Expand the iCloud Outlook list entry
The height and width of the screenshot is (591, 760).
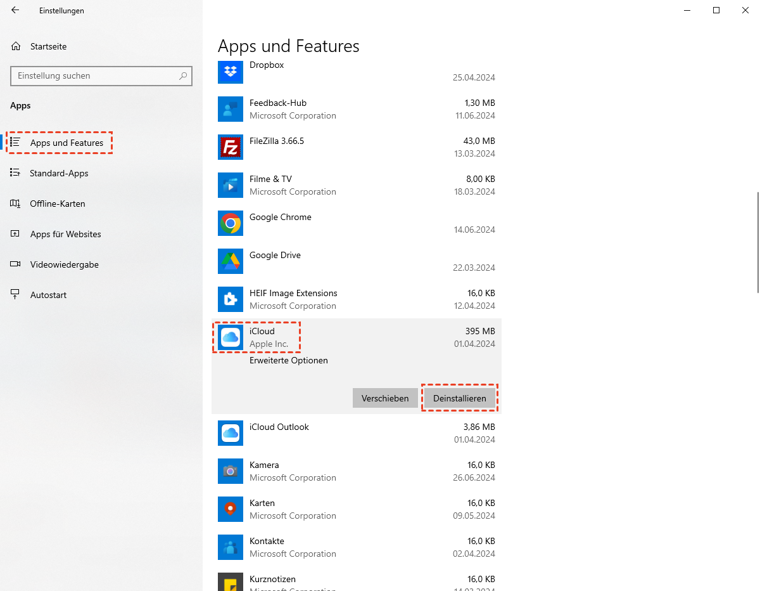[x=356, y=433]
